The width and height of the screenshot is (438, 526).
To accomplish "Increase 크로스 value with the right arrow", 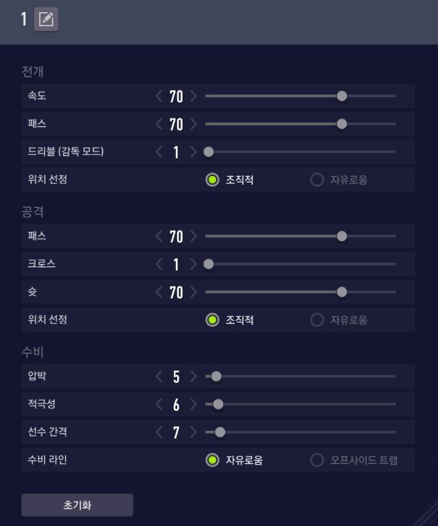I will coord(194,264).
